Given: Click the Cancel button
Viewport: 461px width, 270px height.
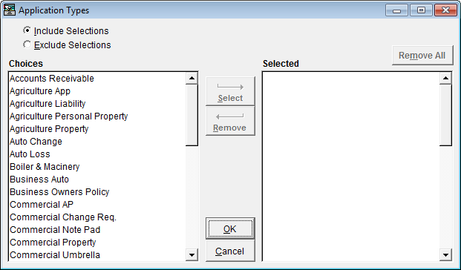Looking at the screenshot, I should [230, 251].
